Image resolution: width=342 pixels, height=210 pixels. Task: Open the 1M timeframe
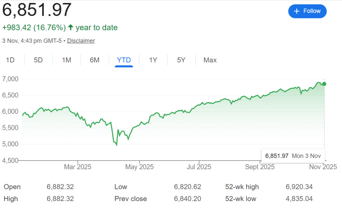point(66,60)
